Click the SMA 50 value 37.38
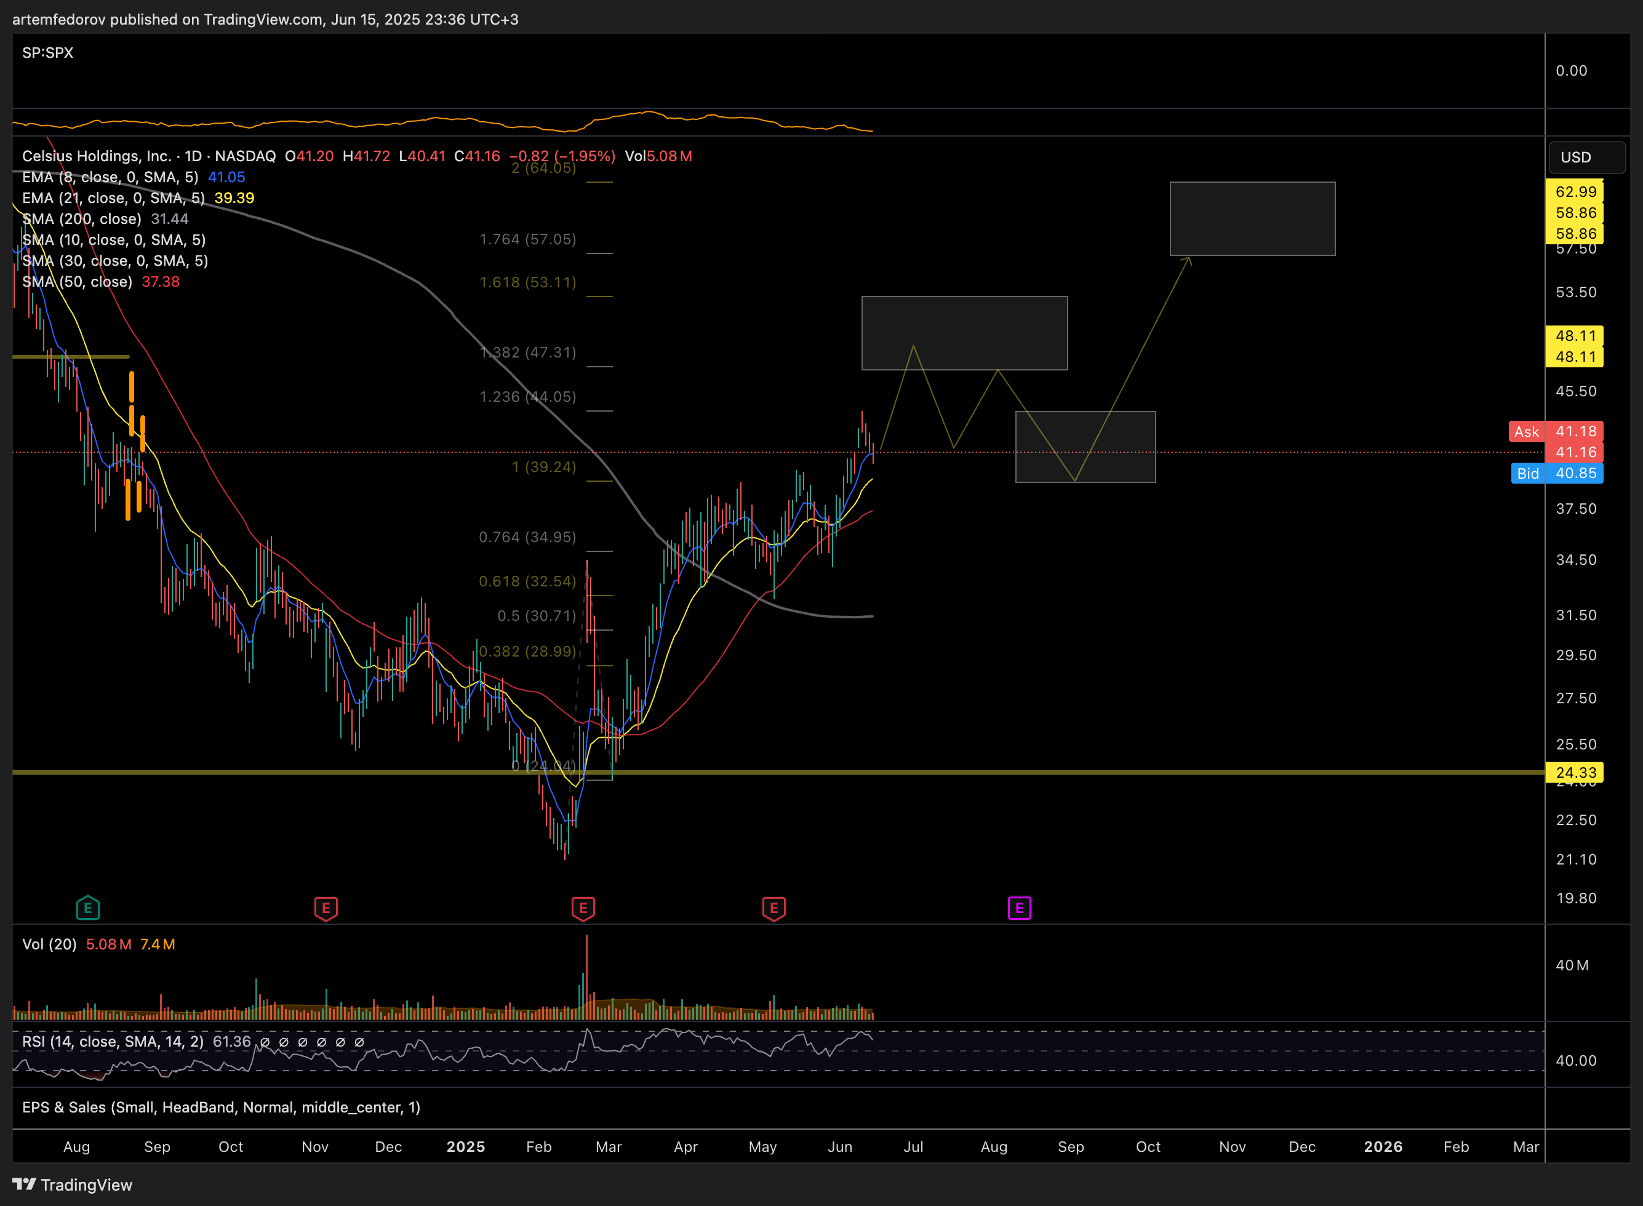Image resolution: width=1643 pixels, height=1206 pixels. (x=161, y=281)
